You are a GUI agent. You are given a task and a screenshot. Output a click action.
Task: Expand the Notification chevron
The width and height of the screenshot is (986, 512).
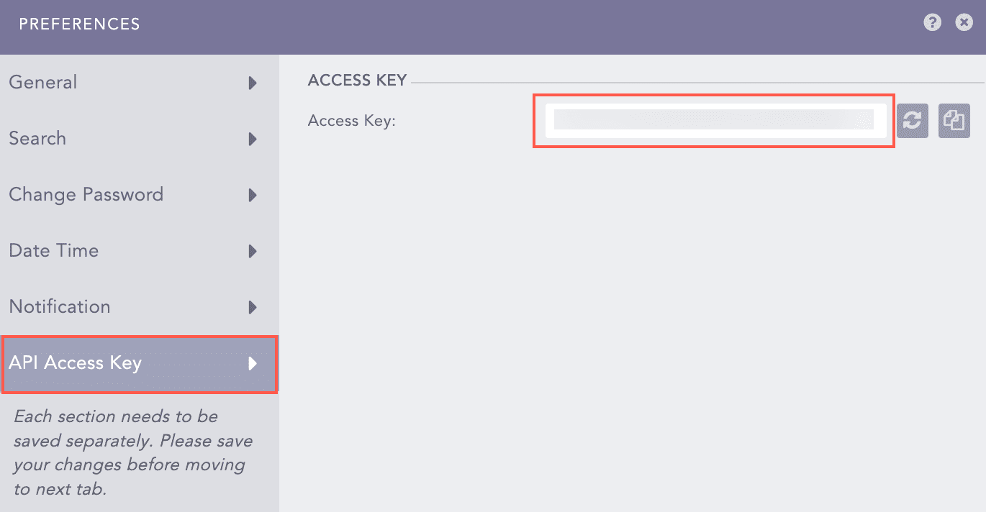[253, 307]
